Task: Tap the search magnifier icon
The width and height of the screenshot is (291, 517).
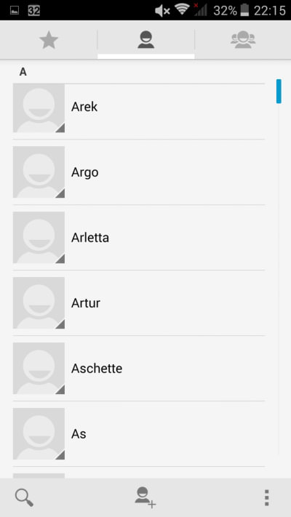Action: [24, 498]
